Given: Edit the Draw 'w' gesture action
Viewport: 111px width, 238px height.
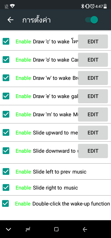Looking at the screenshot, I should pyautogui.click(x=93, y=78).
